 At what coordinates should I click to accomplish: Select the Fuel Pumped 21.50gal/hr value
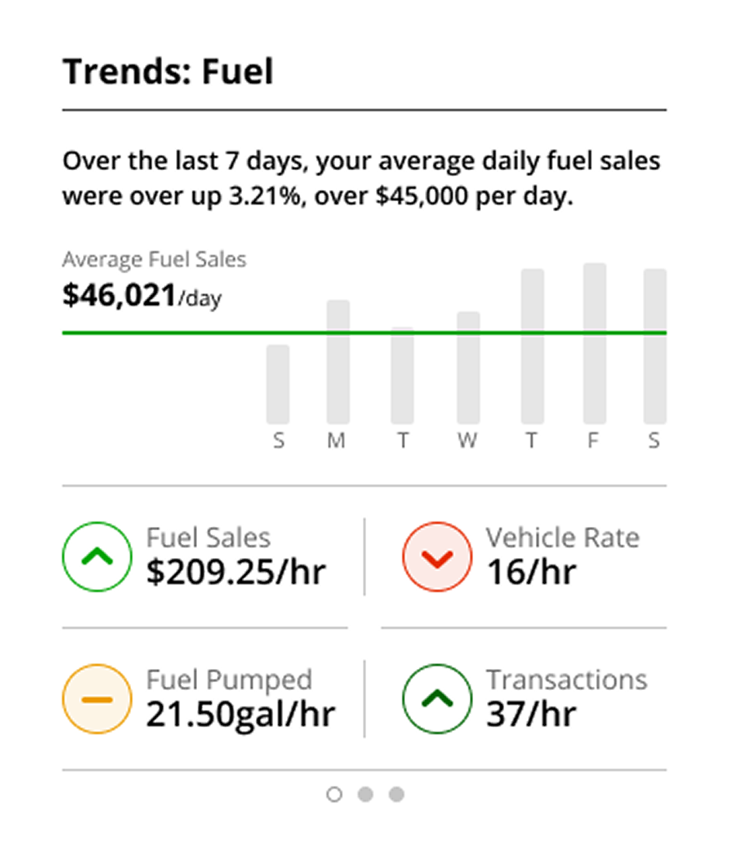click(x=240, y=712)
